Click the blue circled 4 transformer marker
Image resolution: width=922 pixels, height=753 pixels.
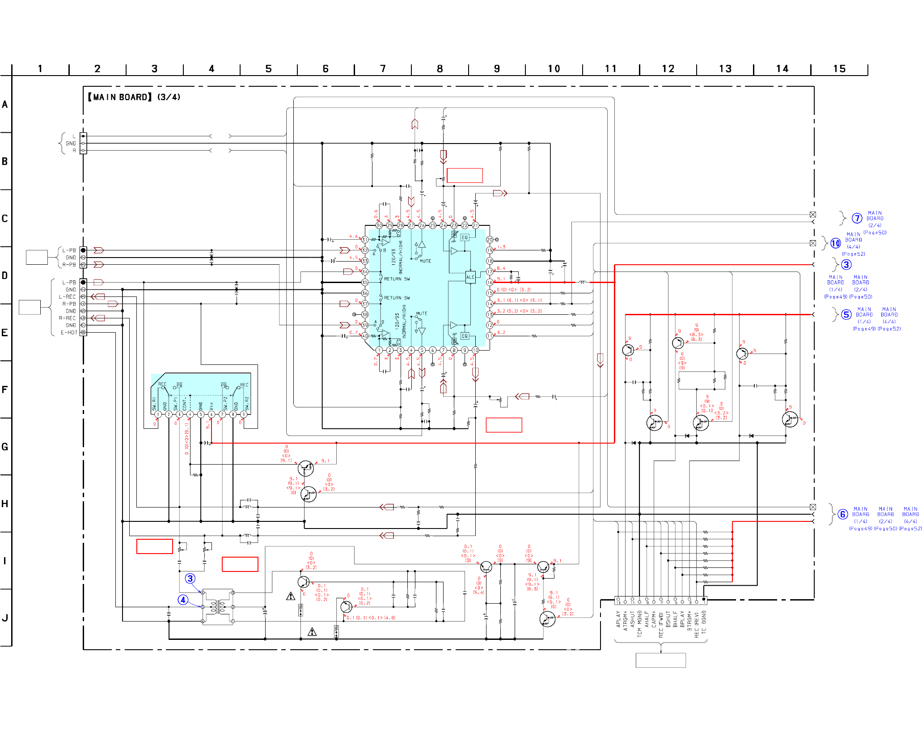tap(183, 600)
